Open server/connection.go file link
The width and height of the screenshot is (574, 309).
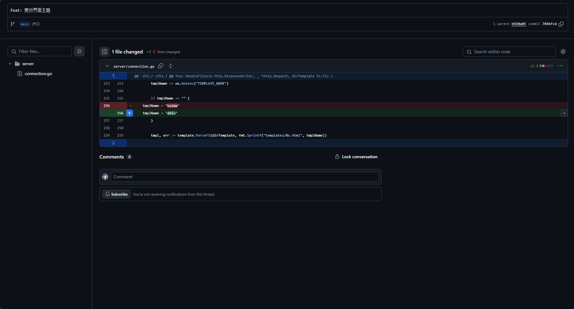(134, 66)
